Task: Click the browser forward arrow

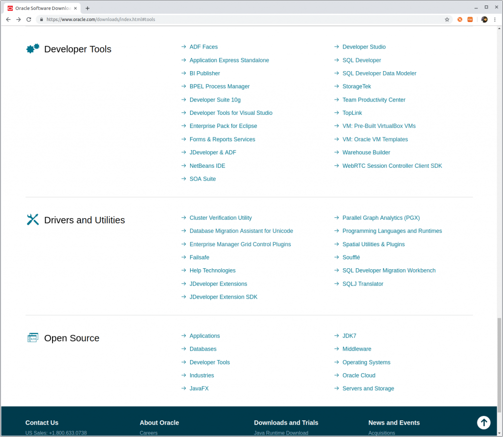Action: (19, 20)
